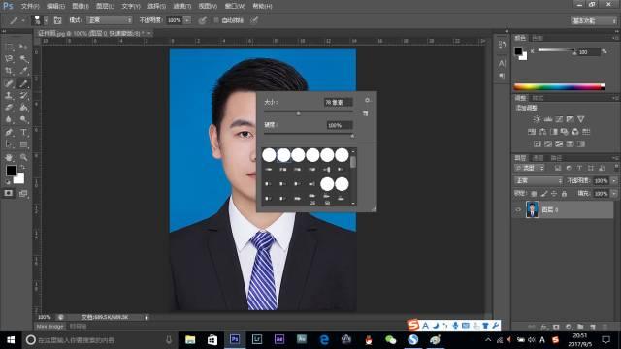Viewport: 621px width, 349px height.
Task: Add a Brightness/Contrast adjustment
Action: [x=537, y=119]
